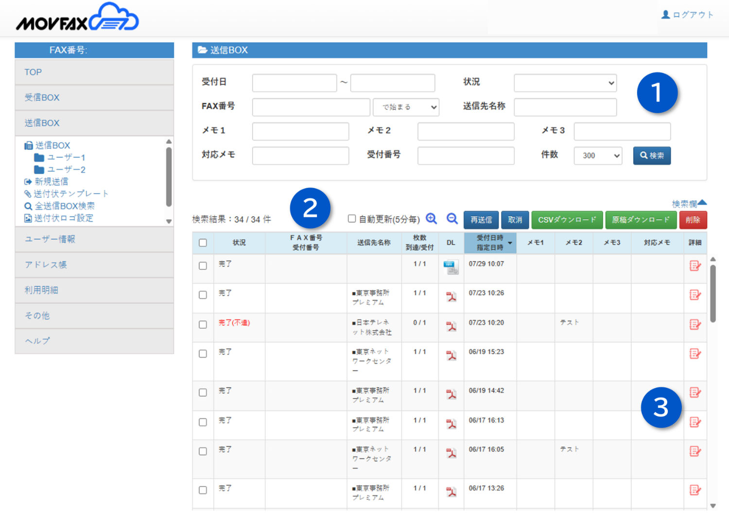Click the 再送信 resend button
This screenshot has width=729, height=513.
481,220
